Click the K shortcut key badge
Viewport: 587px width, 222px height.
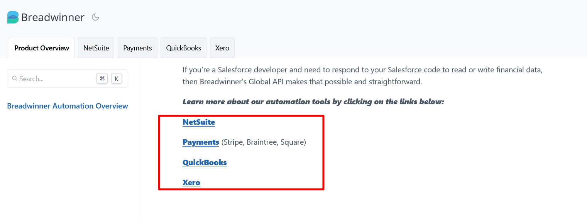pos(116,78)
